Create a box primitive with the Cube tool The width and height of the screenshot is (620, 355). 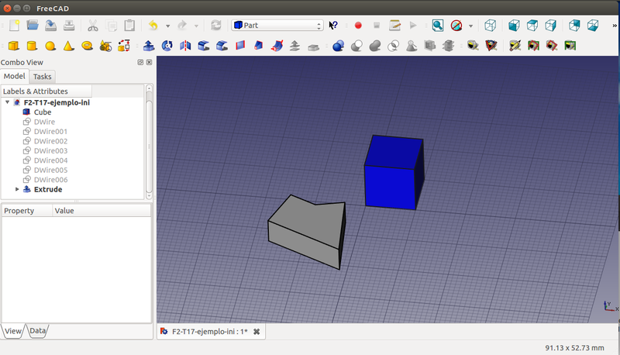pos(13,46)
